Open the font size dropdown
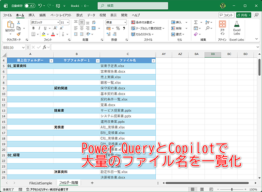 coord(68,22)
